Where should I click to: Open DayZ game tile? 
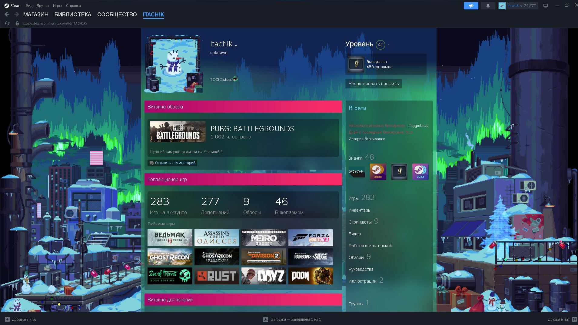tap(264, 276)
